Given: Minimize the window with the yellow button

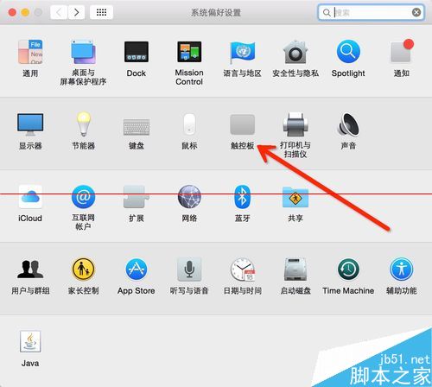Looking at the screenshot, I should (25, 12).
